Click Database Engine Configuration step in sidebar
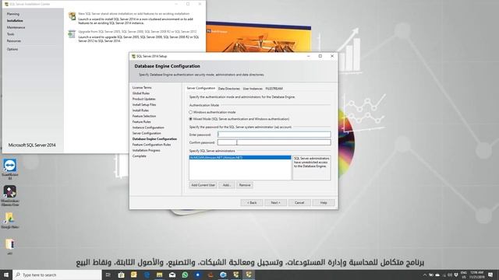499x280 pixels. (154, 138)
